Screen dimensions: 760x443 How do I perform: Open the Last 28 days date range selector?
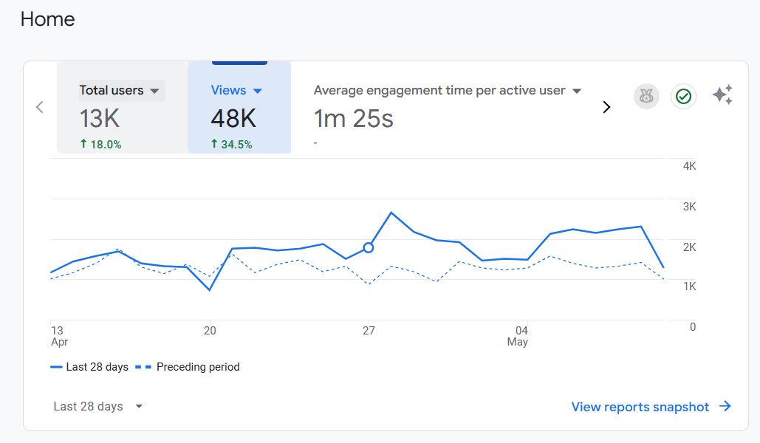coord(97,406)
